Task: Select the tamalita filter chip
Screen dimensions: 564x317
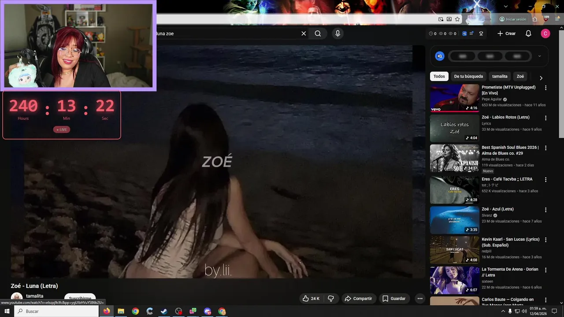Action: point(500,76)
